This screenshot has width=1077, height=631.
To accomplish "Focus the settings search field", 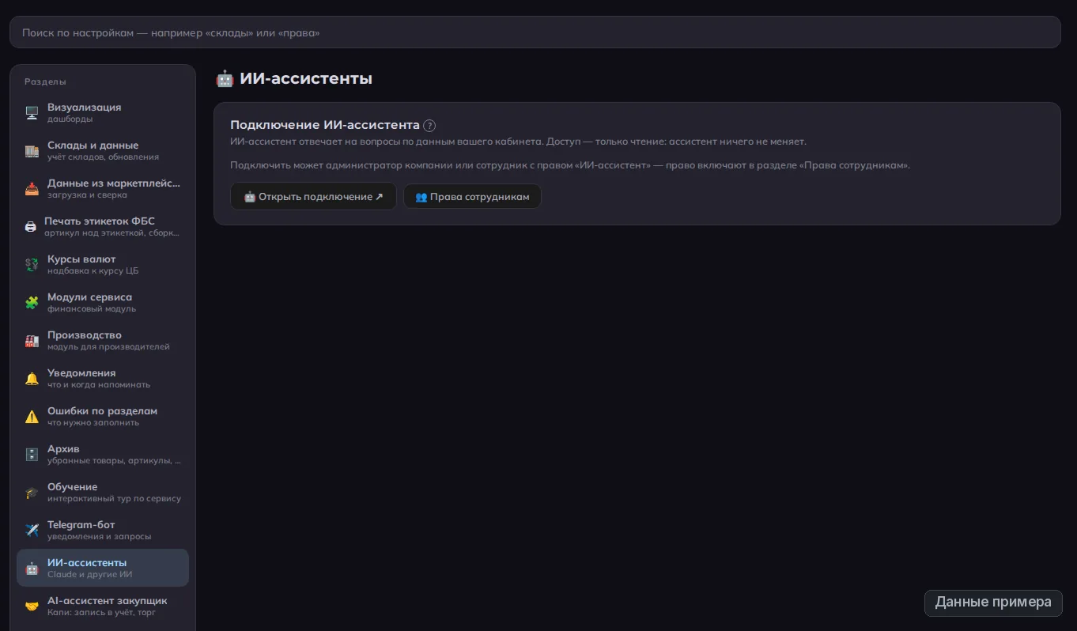I will [x=535, y=32].
